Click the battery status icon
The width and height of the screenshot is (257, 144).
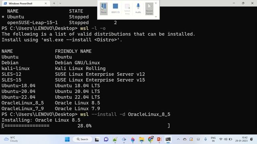pyautogui.click(x=230, y=139)
